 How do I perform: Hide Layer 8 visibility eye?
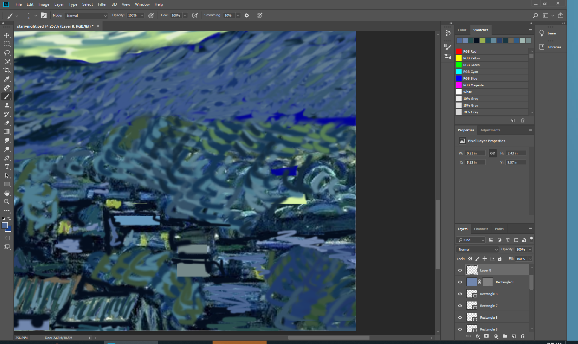pos(460,270)
